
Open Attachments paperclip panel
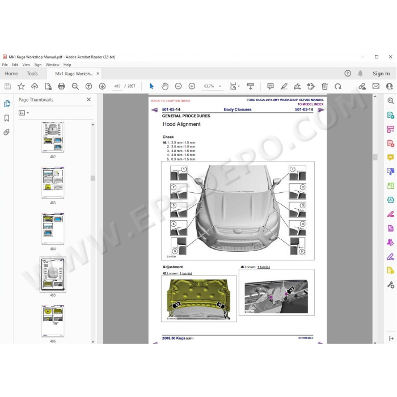coord(7,132)
